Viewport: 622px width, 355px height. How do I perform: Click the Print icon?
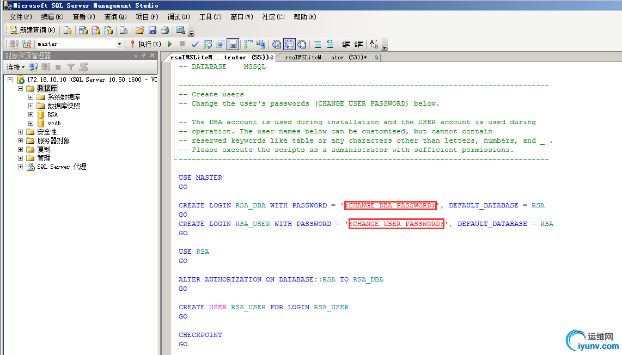165,30
